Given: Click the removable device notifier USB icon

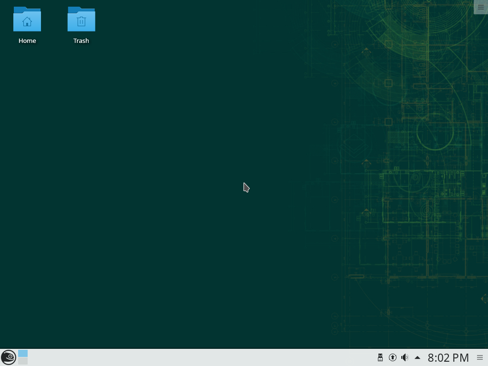Looking at the screenshot, I should 380,357.
